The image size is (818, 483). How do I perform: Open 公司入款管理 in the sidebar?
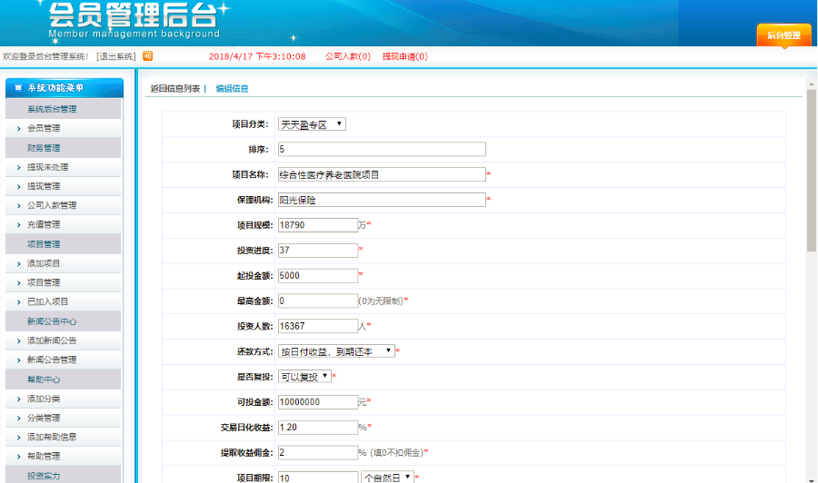coord(52,205)
